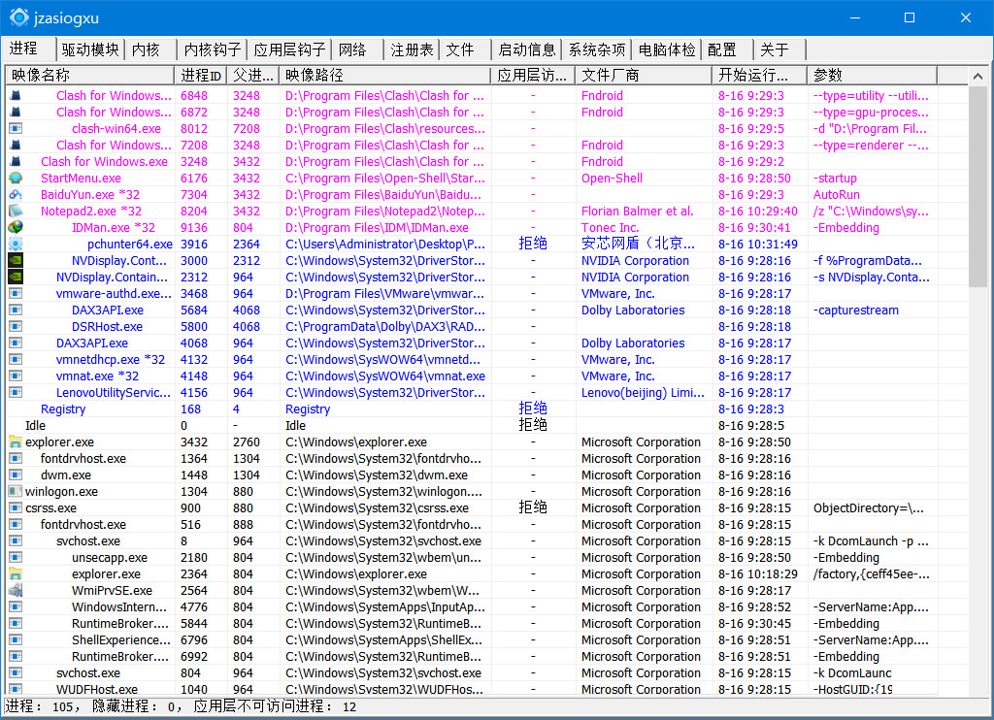Click the csrss.exe icon
The width and height of the screenshot is (994, 720).
16,507
